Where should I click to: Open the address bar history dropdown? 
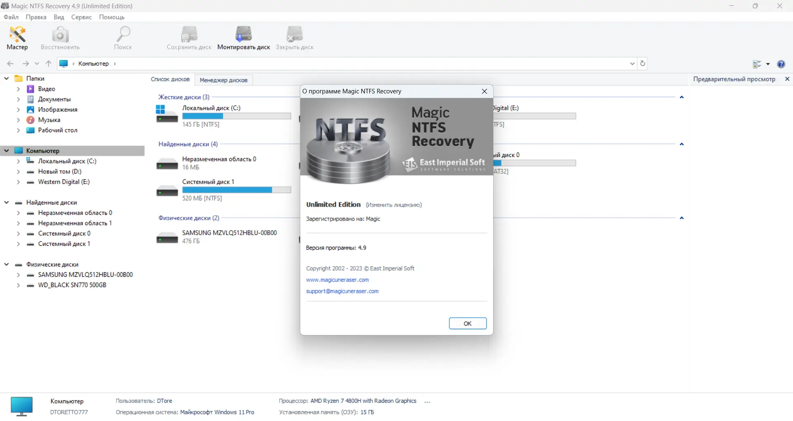pyautogui.click(x=632, y=64)
